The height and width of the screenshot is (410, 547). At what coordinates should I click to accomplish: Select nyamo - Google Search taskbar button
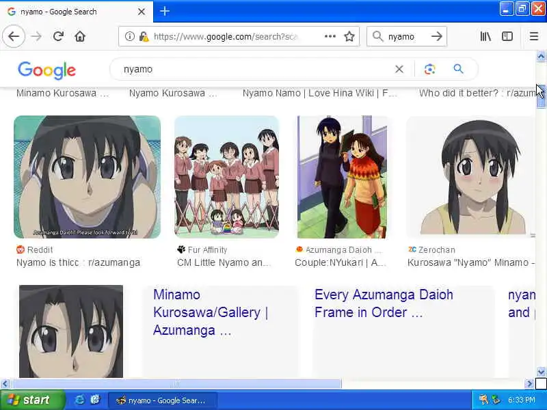point(163,400)
